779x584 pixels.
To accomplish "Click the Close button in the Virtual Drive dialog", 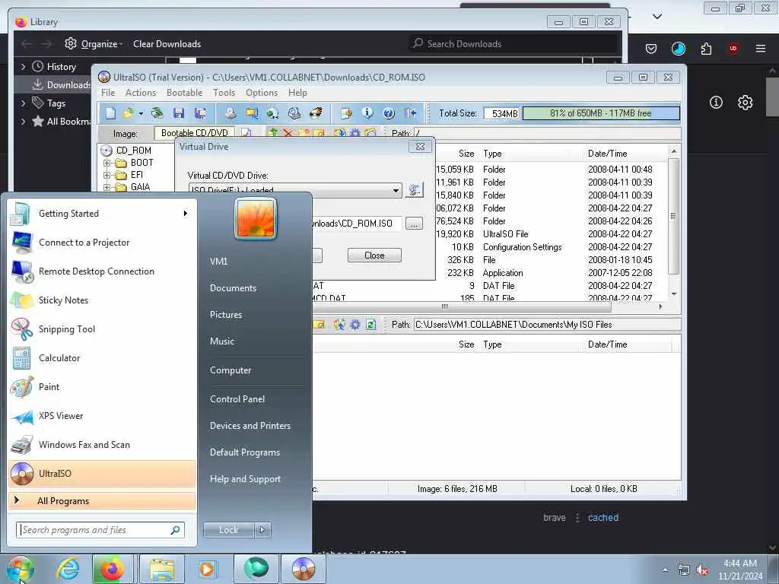I will pyautogui.click(x=374, y=255).
